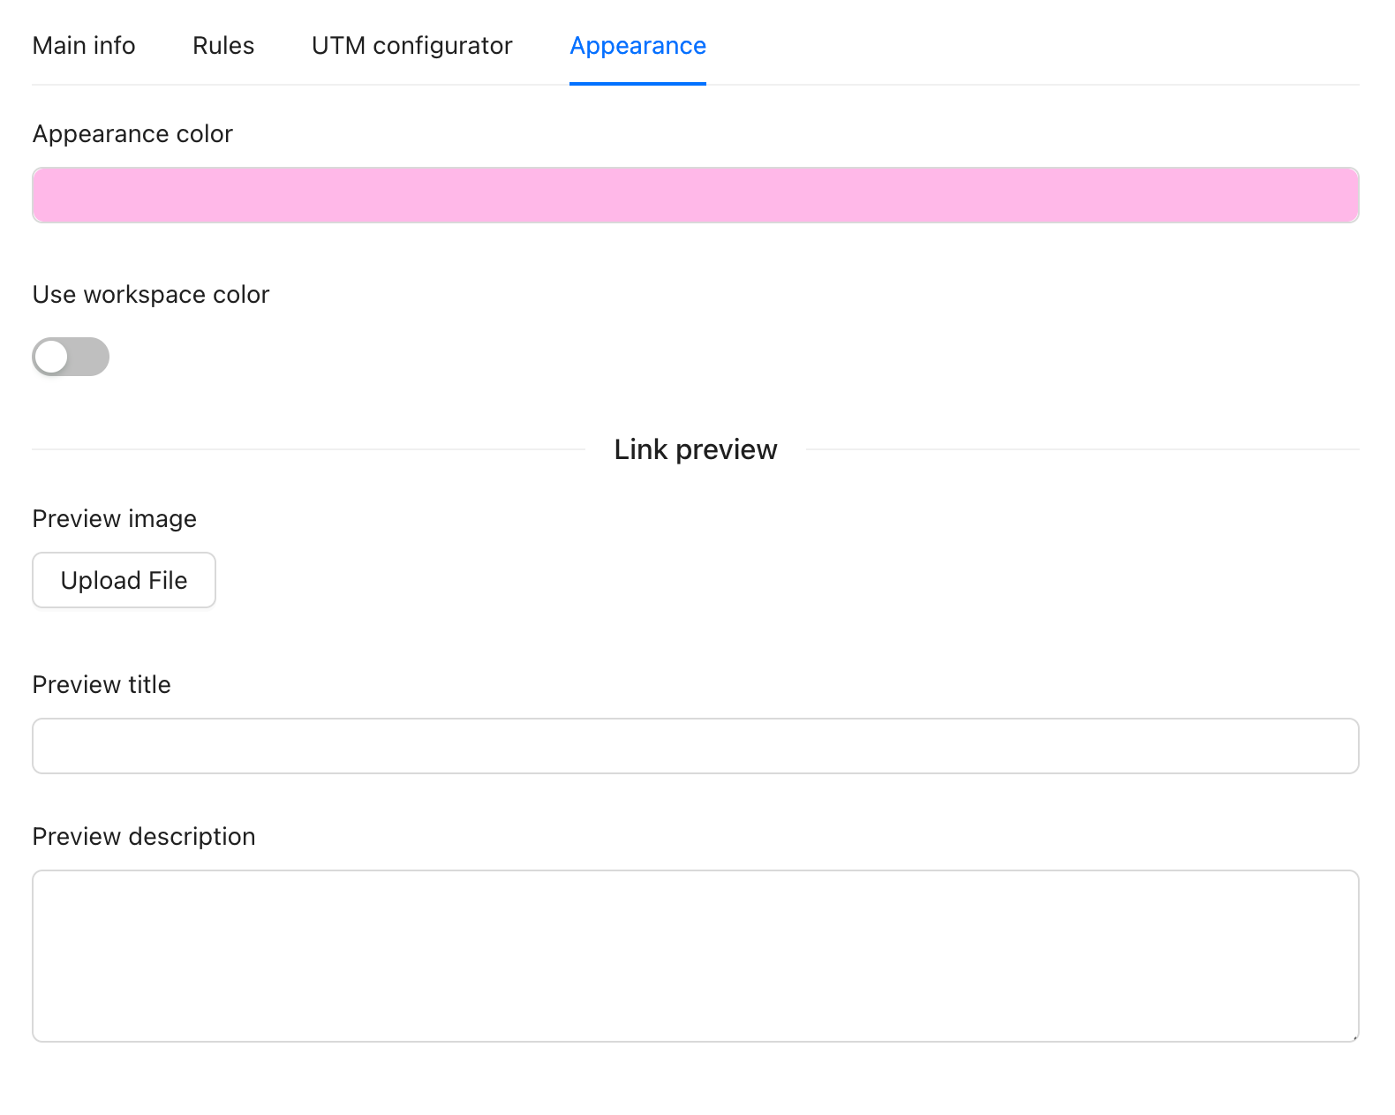1395x1115 pixels.
Task: Switch to the Main info tab
Action: point(84,46)
